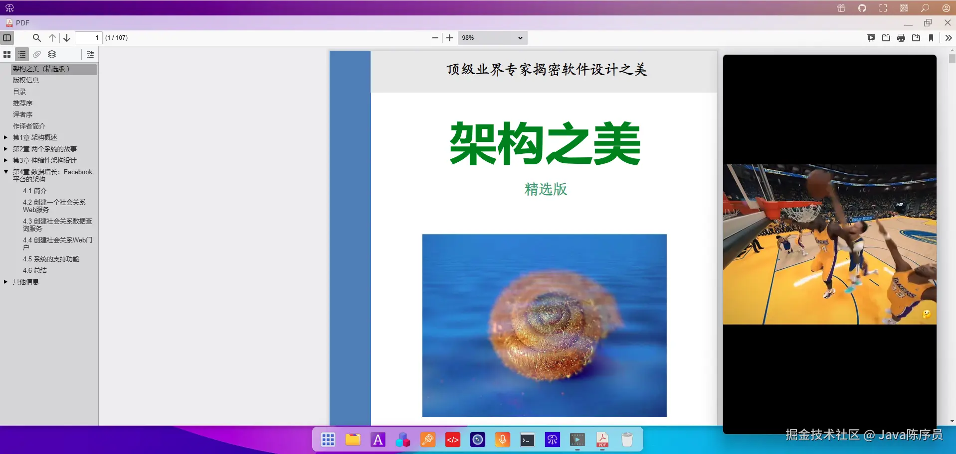956x454 pixels.
Task: Click the gift icon in top bar
Action: click(841, 8)
